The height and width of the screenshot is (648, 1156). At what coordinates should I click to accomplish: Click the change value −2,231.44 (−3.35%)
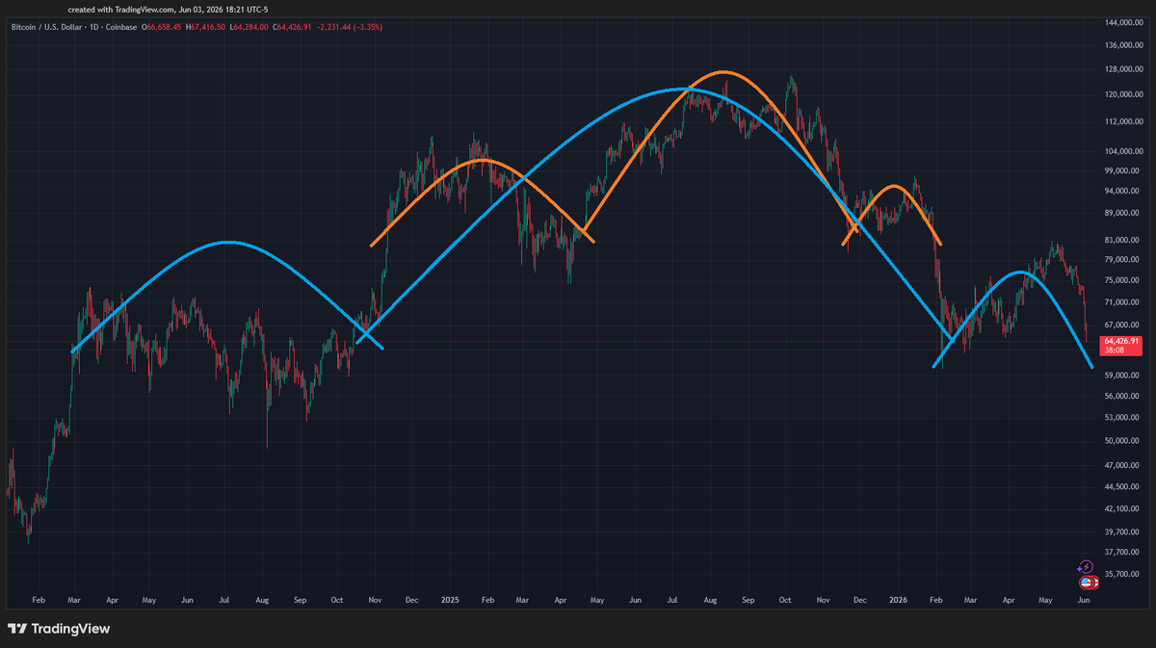point(350,27)
